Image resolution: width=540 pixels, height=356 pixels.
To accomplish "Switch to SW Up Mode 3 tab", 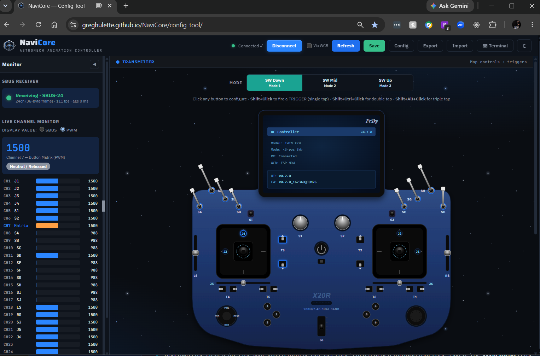I will pos(385,83).
